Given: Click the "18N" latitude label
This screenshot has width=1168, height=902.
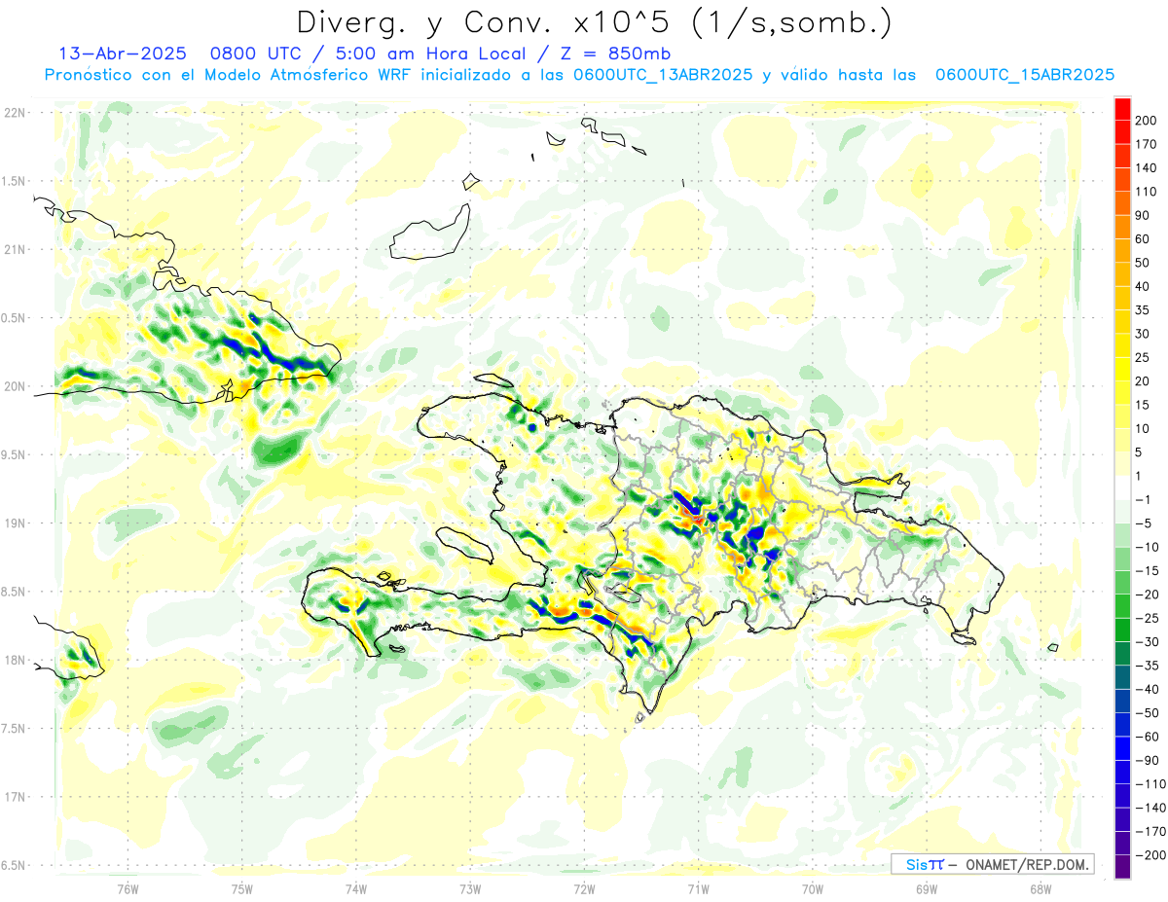Looking at the screenshot, I should 15,660.
